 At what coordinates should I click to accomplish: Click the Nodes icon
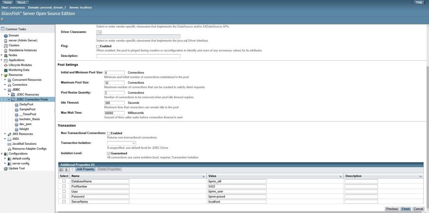click(x=6, y=55)
